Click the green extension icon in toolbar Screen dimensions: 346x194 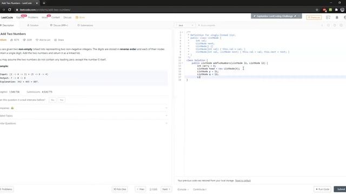330,10
